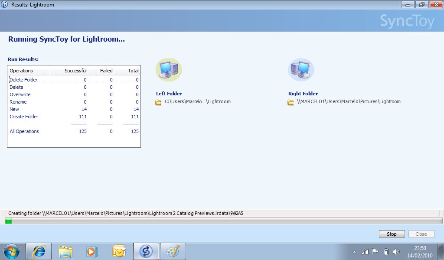Open Paint from the taskbar
The width and height of the screenshot is (444, 260).
click(x=173, y=251)
